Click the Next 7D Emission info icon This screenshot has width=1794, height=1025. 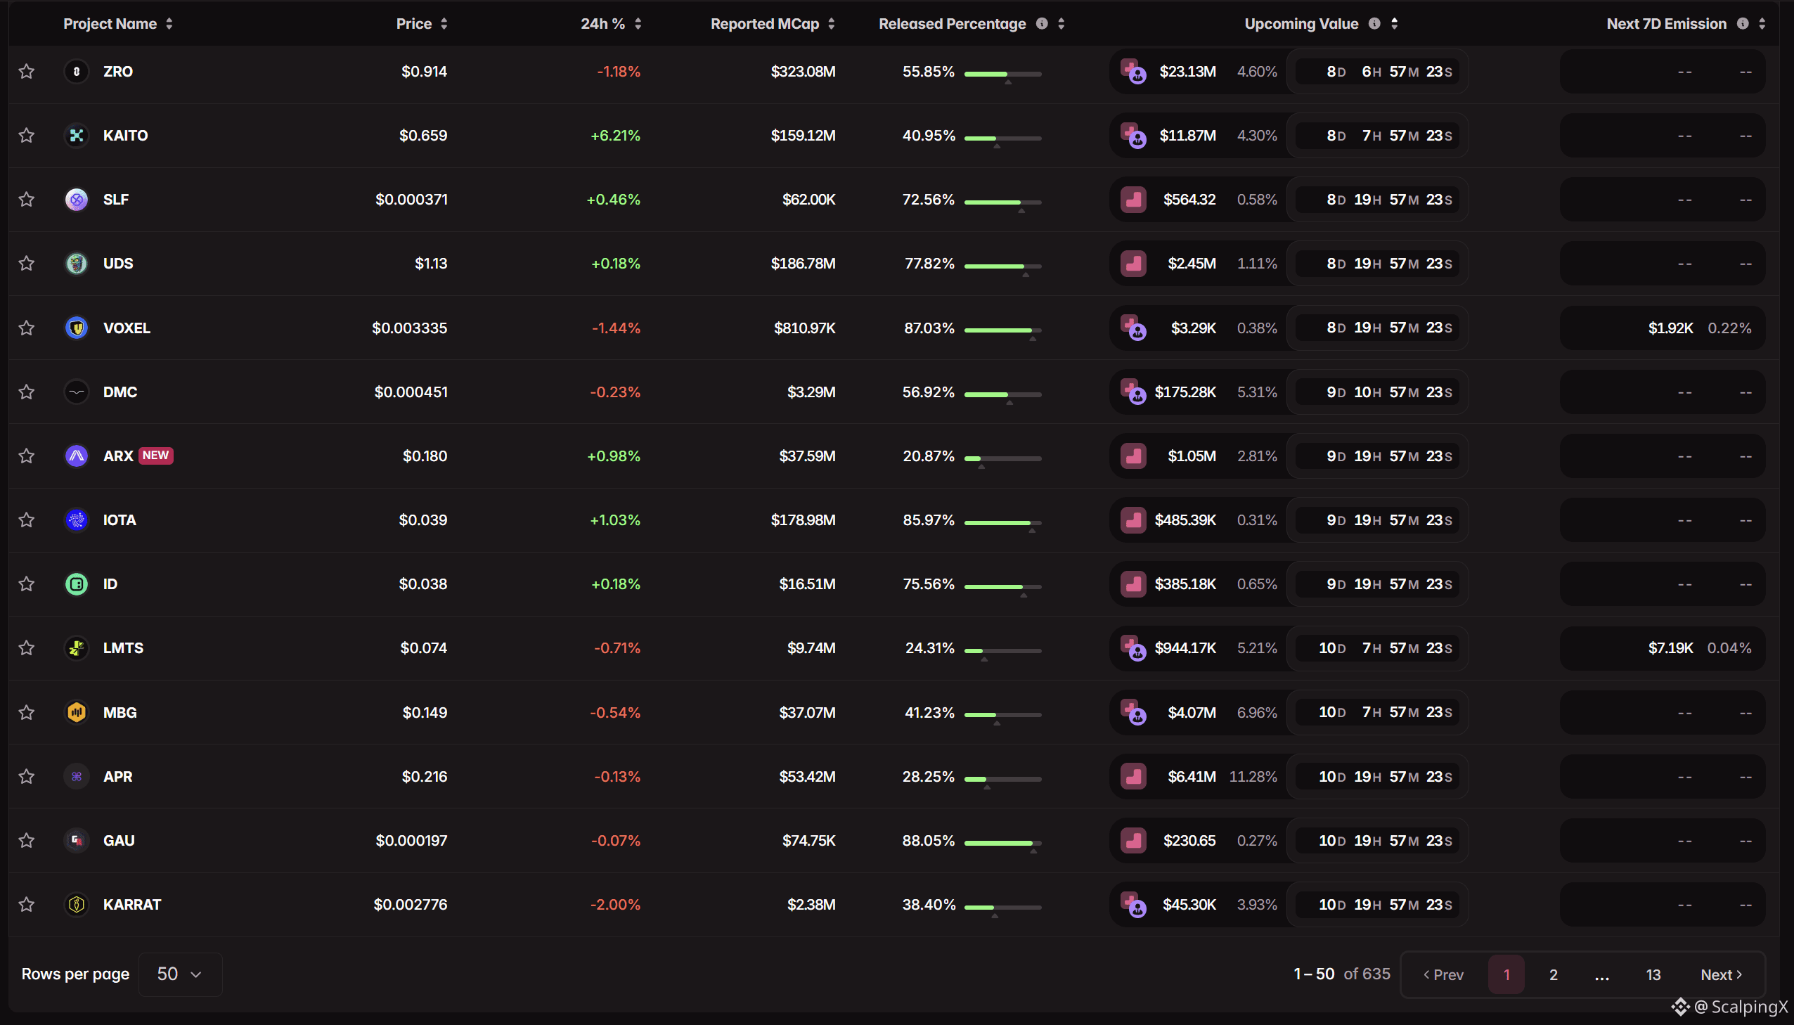click(1743, 23)
